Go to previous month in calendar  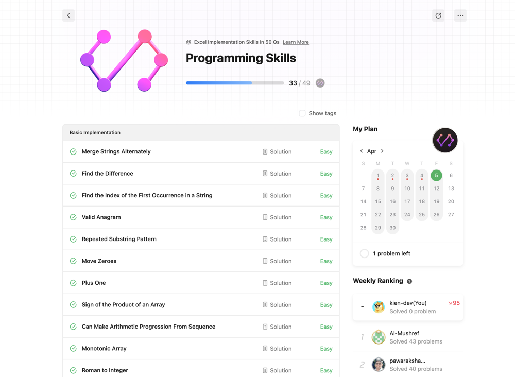(362, 151)
